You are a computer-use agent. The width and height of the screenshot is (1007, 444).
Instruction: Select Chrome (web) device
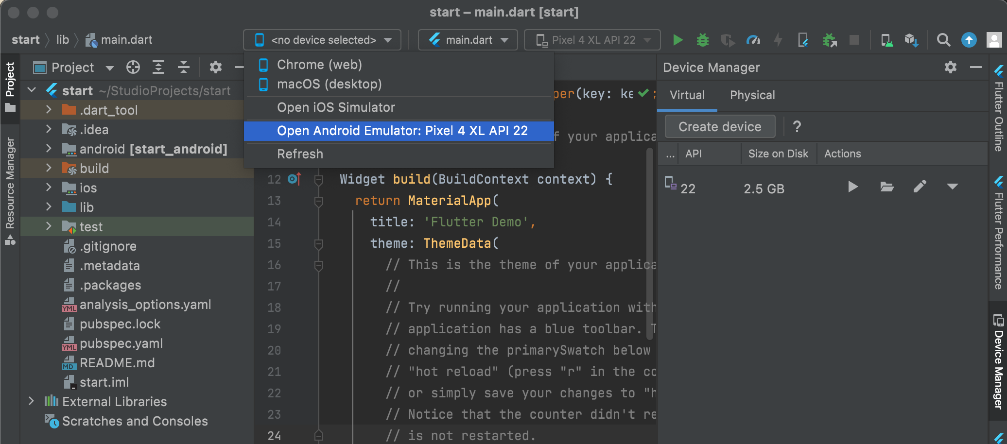pos(399,65)
